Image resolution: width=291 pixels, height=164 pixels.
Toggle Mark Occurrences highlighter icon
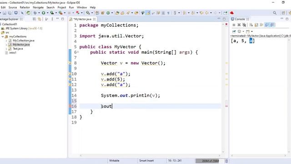tap(148, 13)
